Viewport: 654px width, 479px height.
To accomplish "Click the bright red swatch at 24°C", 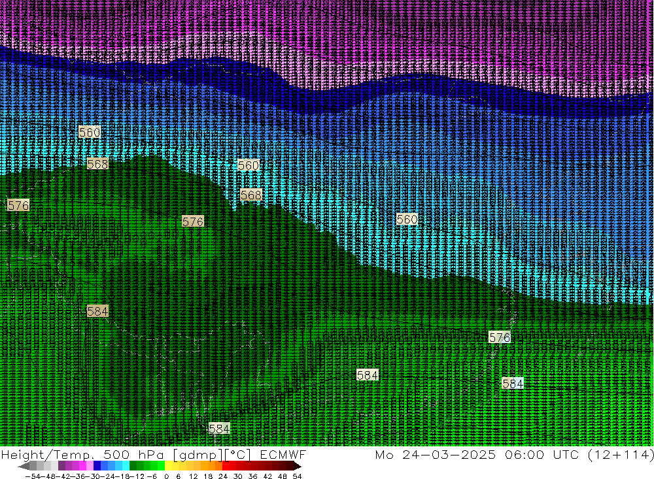I will 226,466.
